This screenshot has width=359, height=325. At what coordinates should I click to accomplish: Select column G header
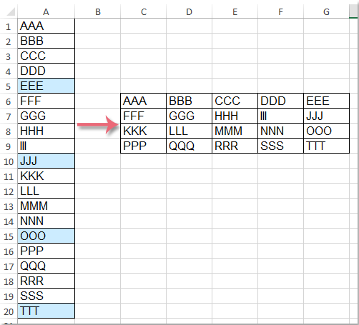326,12
